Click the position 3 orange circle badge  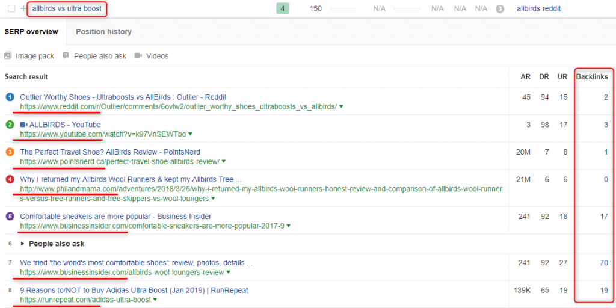pyautogui.click(x=10, y=152)
